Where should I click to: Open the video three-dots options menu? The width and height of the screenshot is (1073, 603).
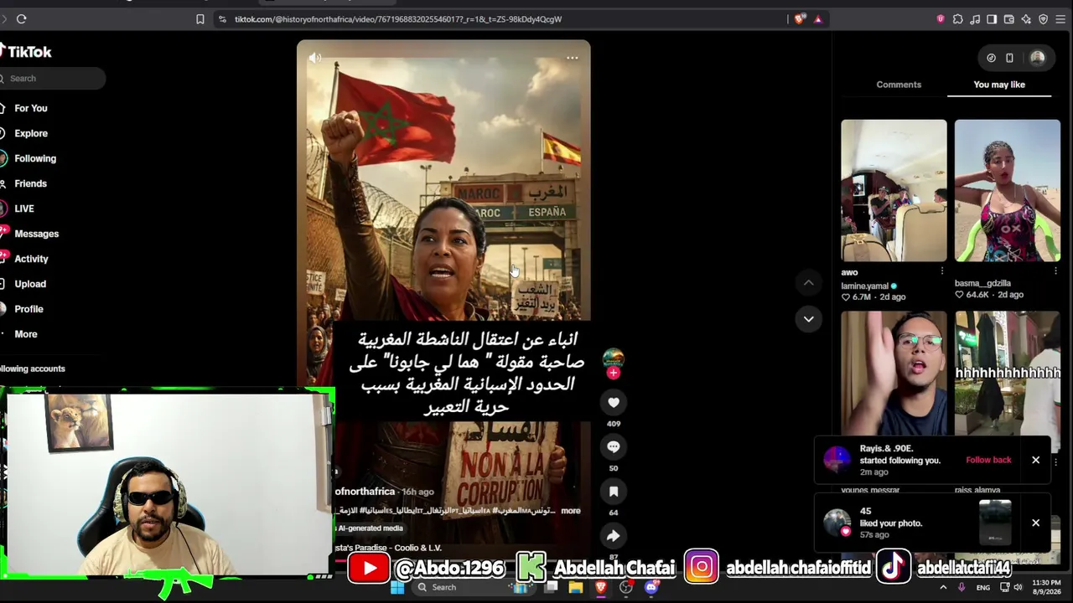572,58
